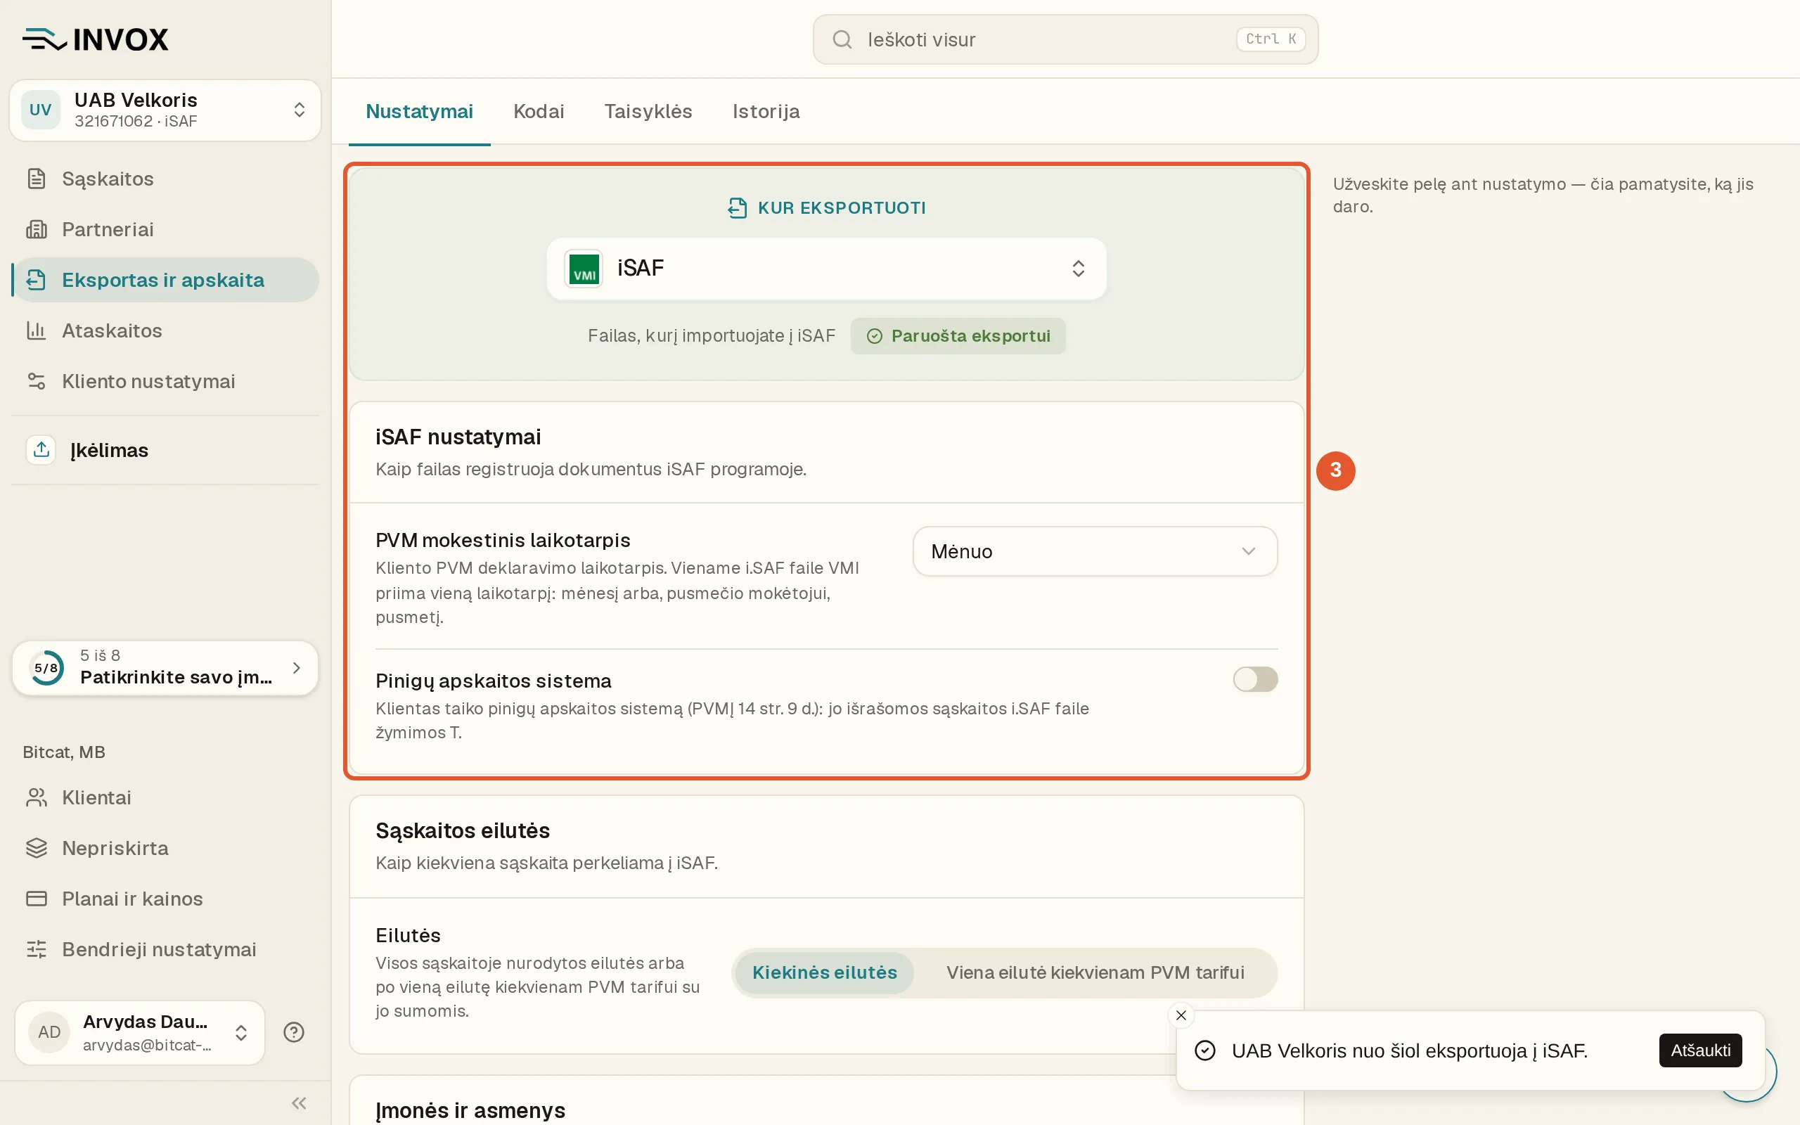1800x1125 pixels.
Task: Switch to the Taisyklės tab
Action: pyautogui.click(x=648, y=112)
